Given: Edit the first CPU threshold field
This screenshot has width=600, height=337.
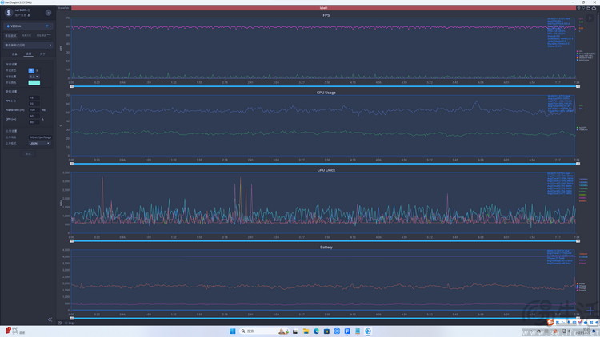Looking at the screenshot, I should click(x=34, y=116).
